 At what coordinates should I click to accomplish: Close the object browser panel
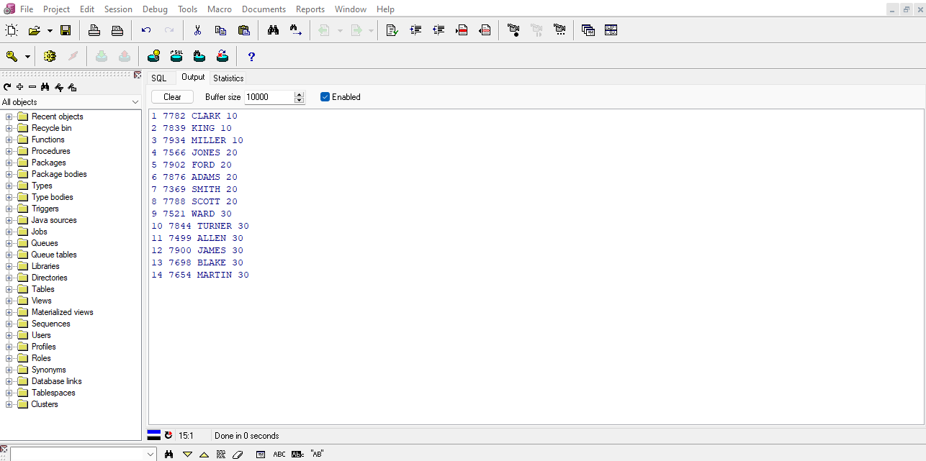click(138, 75)
